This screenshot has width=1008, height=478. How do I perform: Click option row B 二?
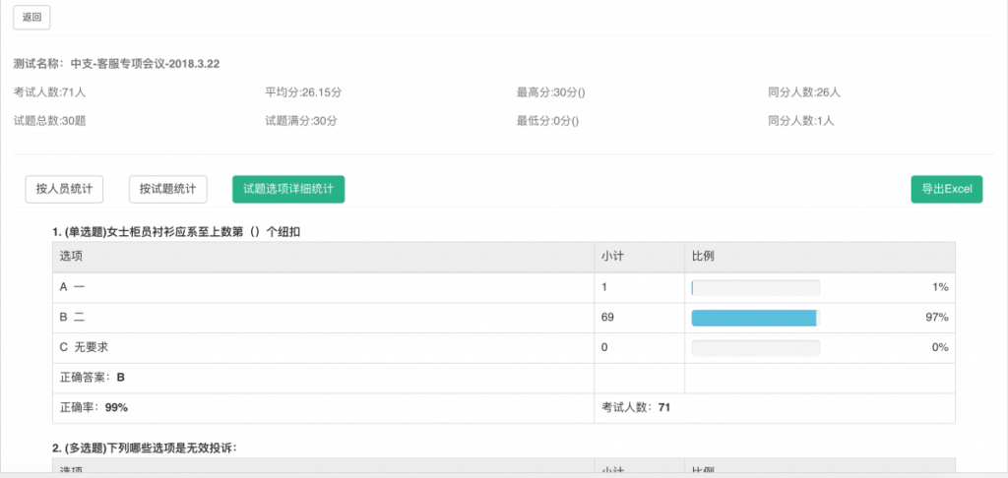pyautogui.click(x=504, y=318)
